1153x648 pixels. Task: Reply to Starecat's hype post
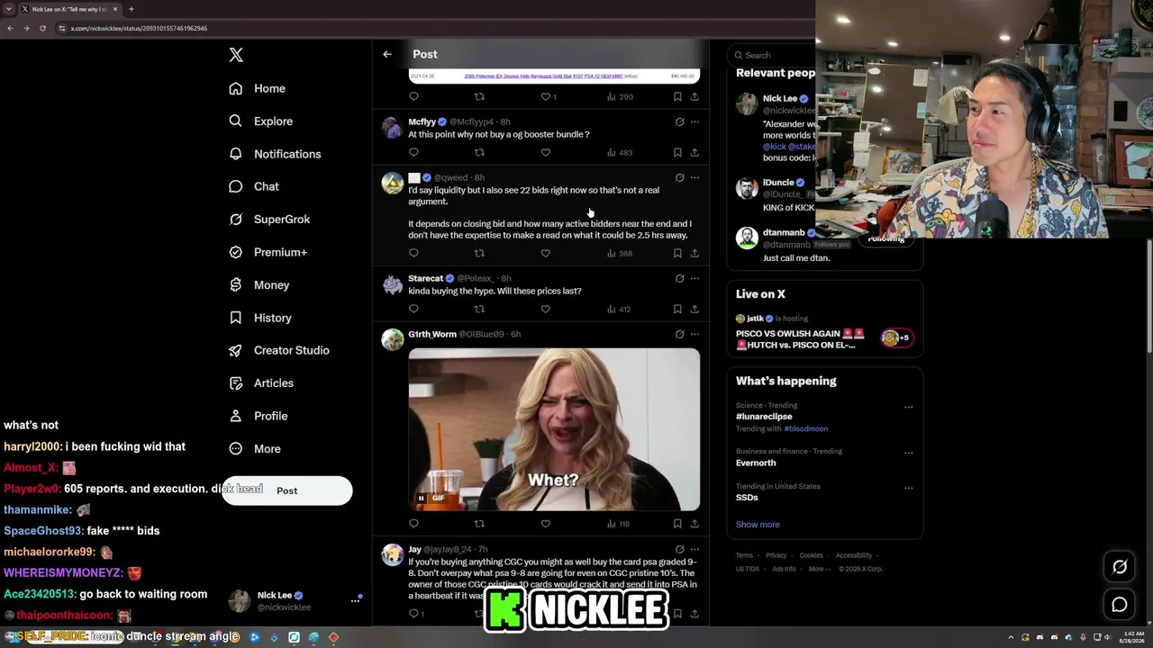(x=413, y=310)
